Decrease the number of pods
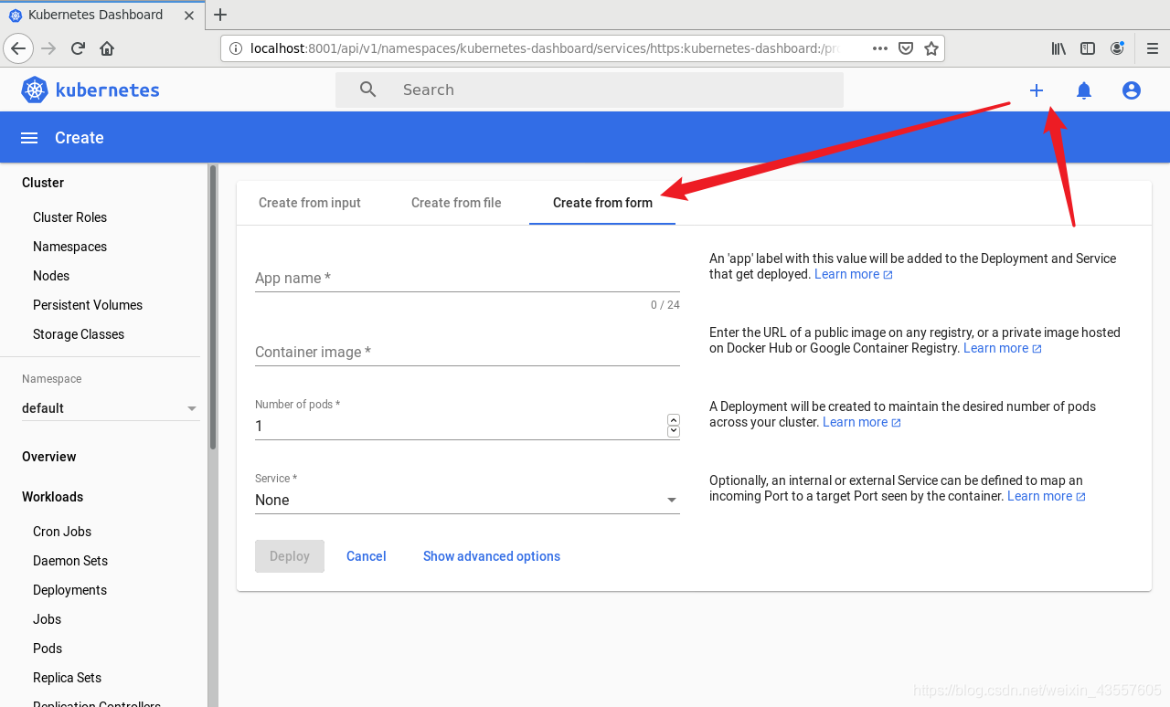The width and height of the screenshot is (1170, 707). 674,431
